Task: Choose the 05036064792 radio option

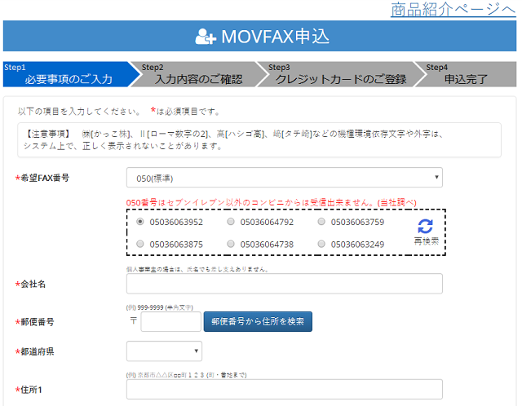Action: [231, 221]
